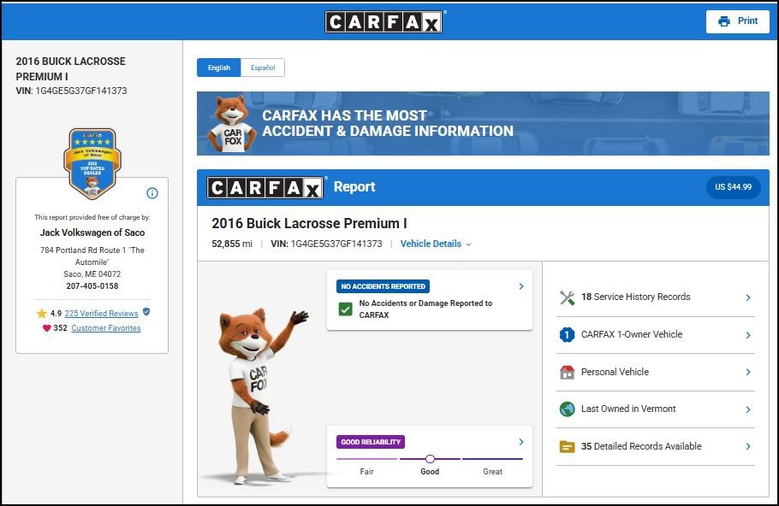This screenshot has width=779, height=506.
Task: Click the globe Last Owned icon
Action: [x=567, y=409]
